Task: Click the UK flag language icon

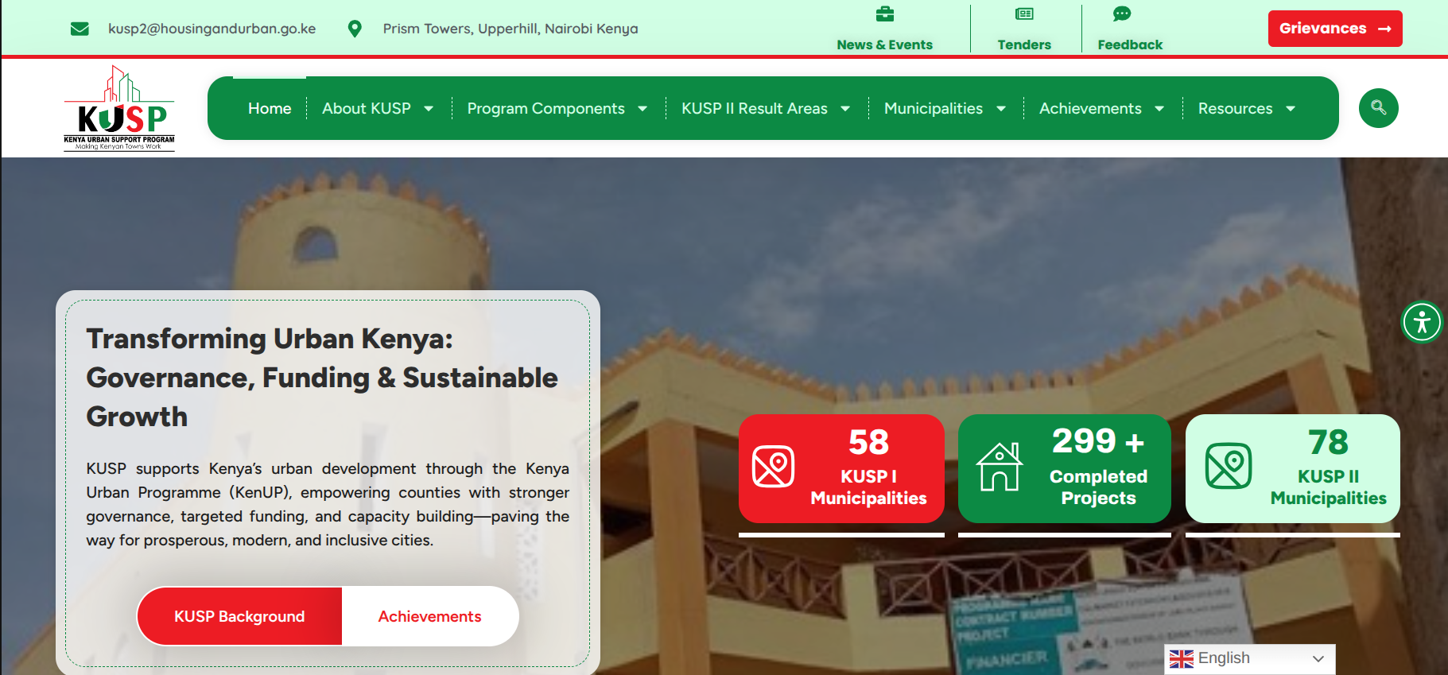Action: point(1182,659)
